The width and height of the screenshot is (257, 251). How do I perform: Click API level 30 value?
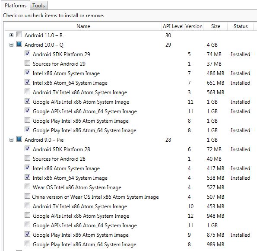168,35
